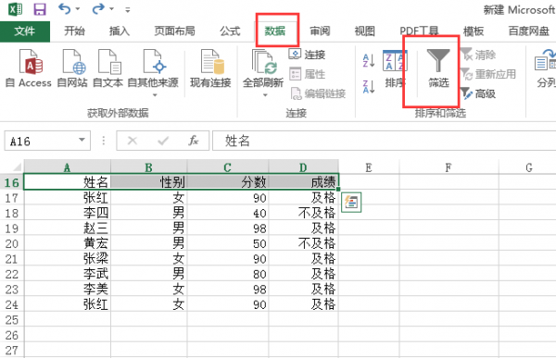Redo the last action
This screenshot has height=358, width=556.
(x=98, y=8)
